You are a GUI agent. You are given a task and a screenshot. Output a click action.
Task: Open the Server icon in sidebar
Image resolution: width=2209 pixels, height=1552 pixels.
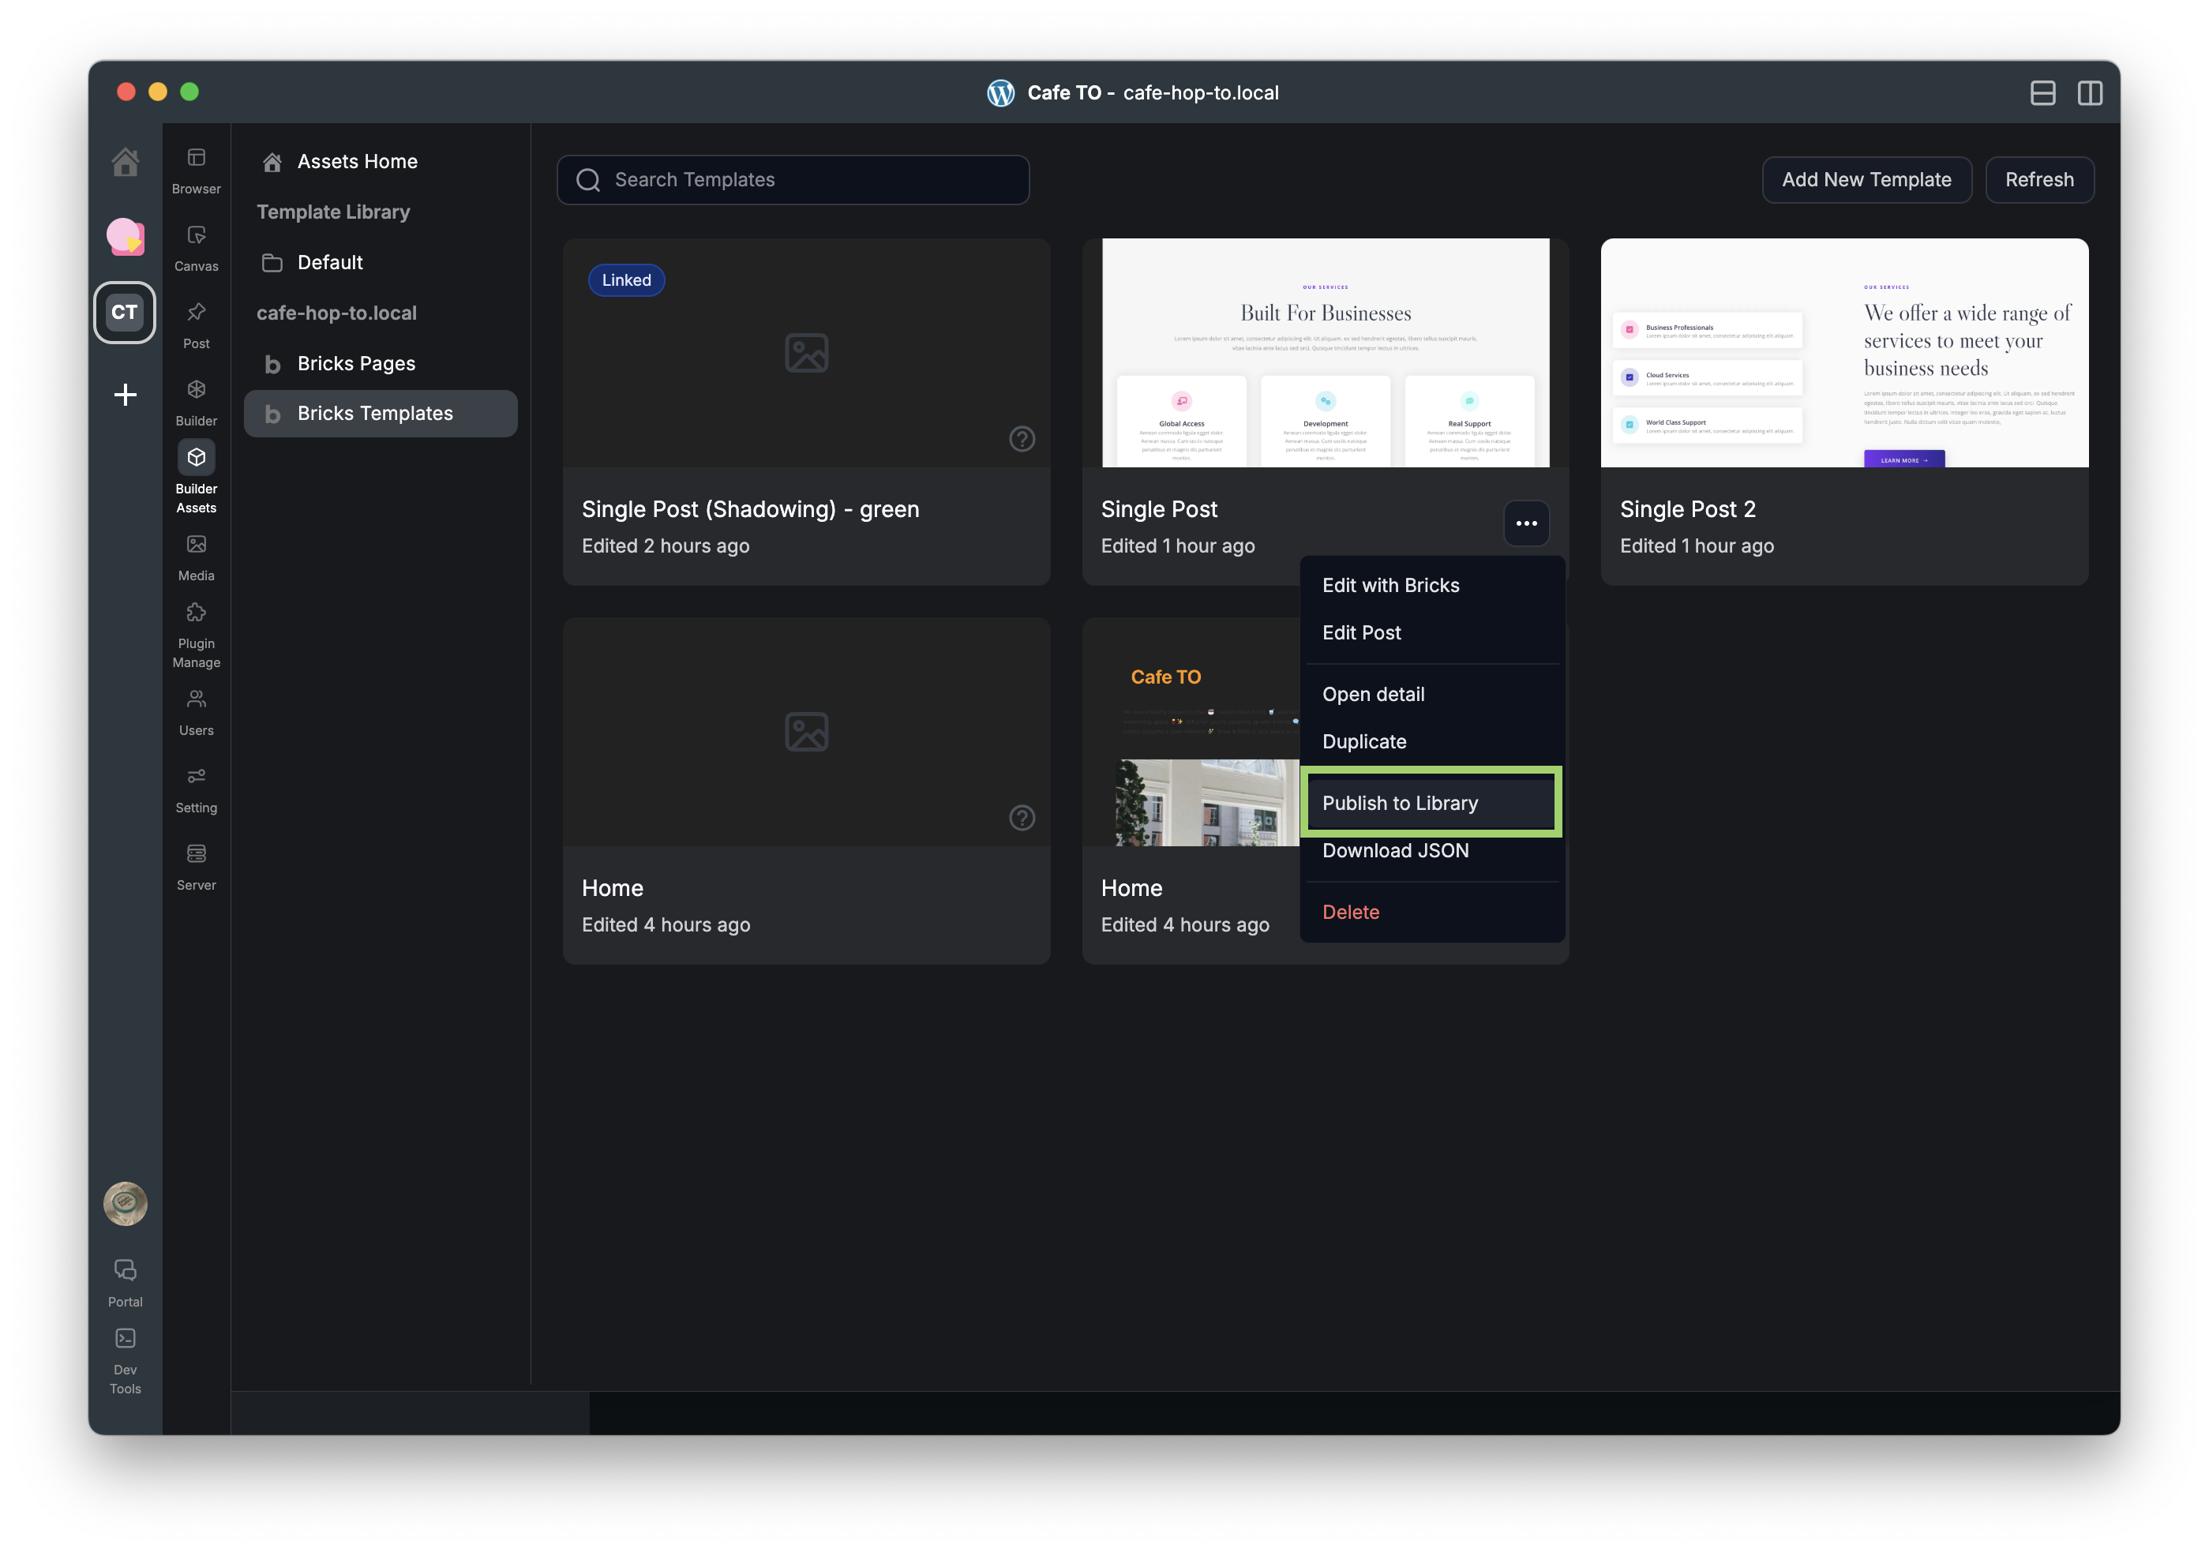pyautogui.click(x=197, y=854)
